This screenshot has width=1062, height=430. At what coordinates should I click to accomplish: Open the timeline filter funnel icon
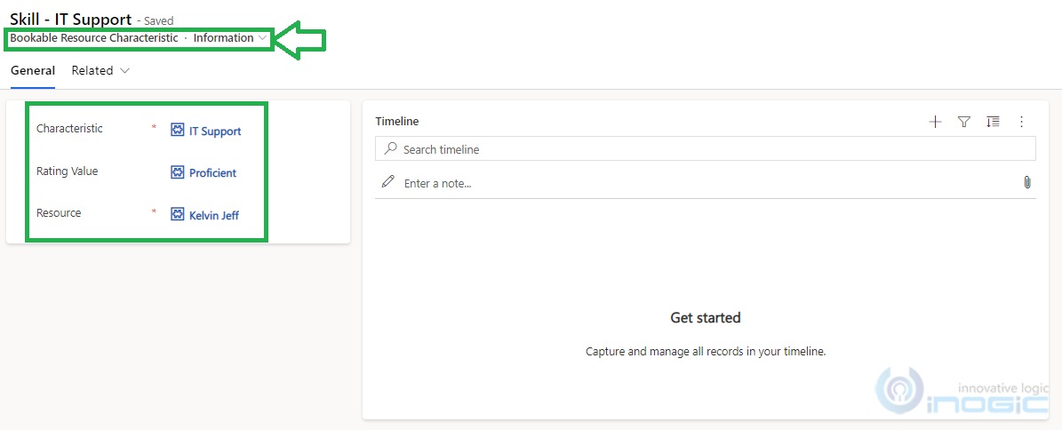click(x=963, y=122)
